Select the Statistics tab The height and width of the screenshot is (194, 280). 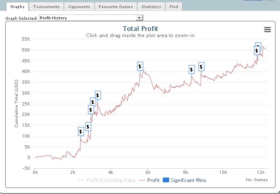(x=151, y=6)
